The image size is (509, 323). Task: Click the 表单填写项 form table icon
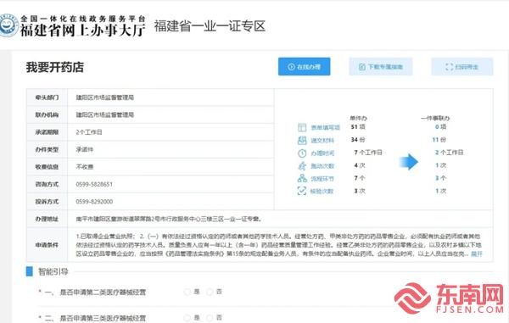click(302, 127)
